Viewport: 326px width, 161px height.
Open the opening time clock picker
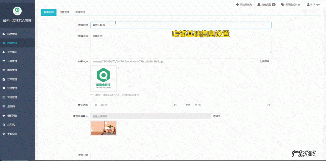pyautogui.click(x=175, y=105)
